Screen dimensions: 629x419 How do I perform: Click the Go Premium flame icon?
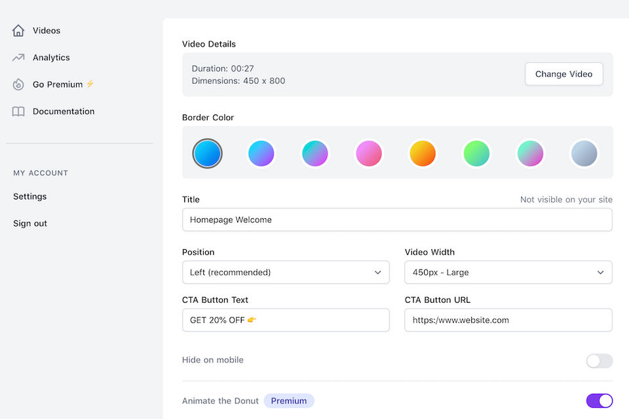click(x=18, y=85)
